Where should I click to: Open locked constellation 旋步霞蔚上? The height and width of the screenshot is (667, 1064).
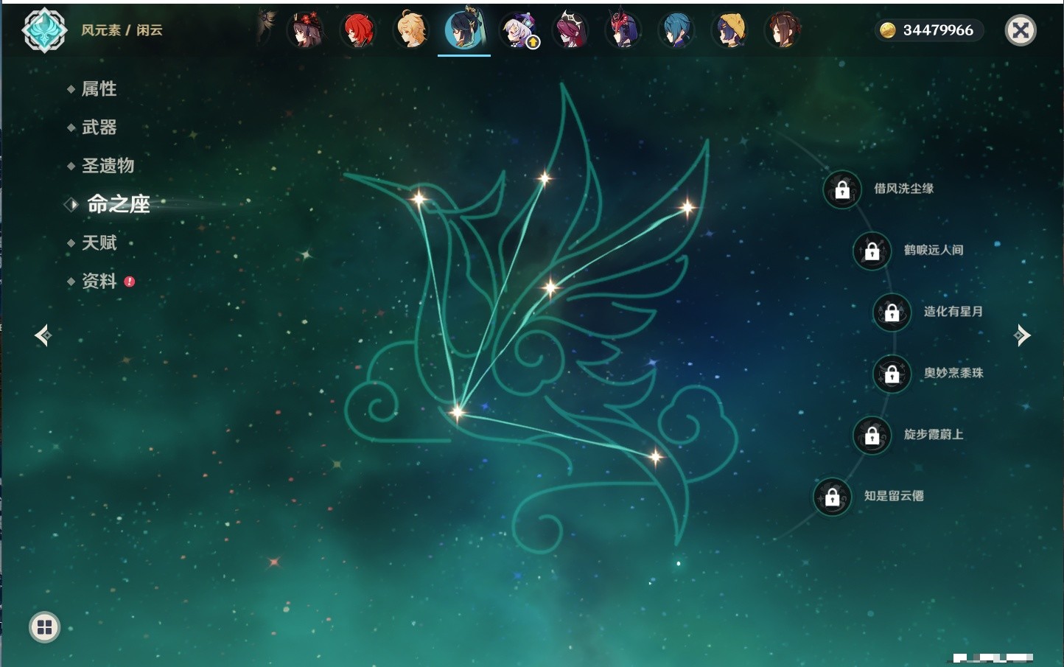click(x=872, y=435)
